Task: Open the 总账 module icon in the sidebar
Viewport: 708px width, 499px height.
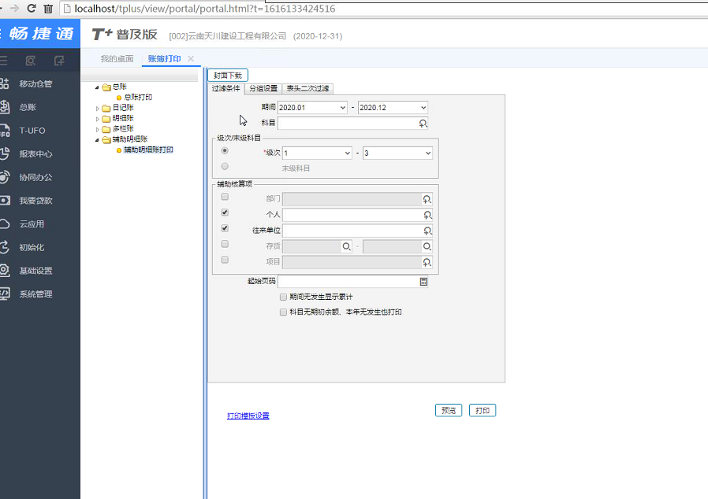Action: click(x=5, y=107)
